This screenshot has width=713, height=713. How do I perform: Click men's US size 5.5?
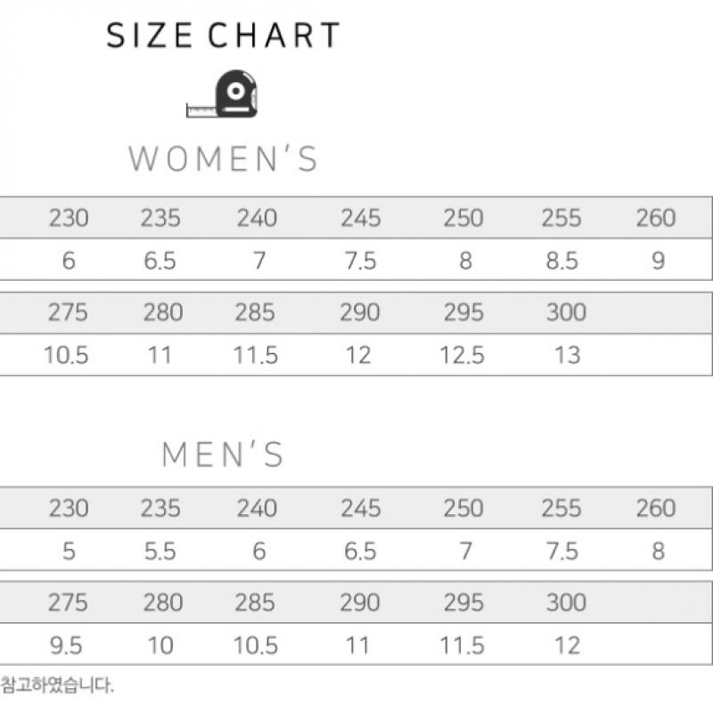point(160,552)
